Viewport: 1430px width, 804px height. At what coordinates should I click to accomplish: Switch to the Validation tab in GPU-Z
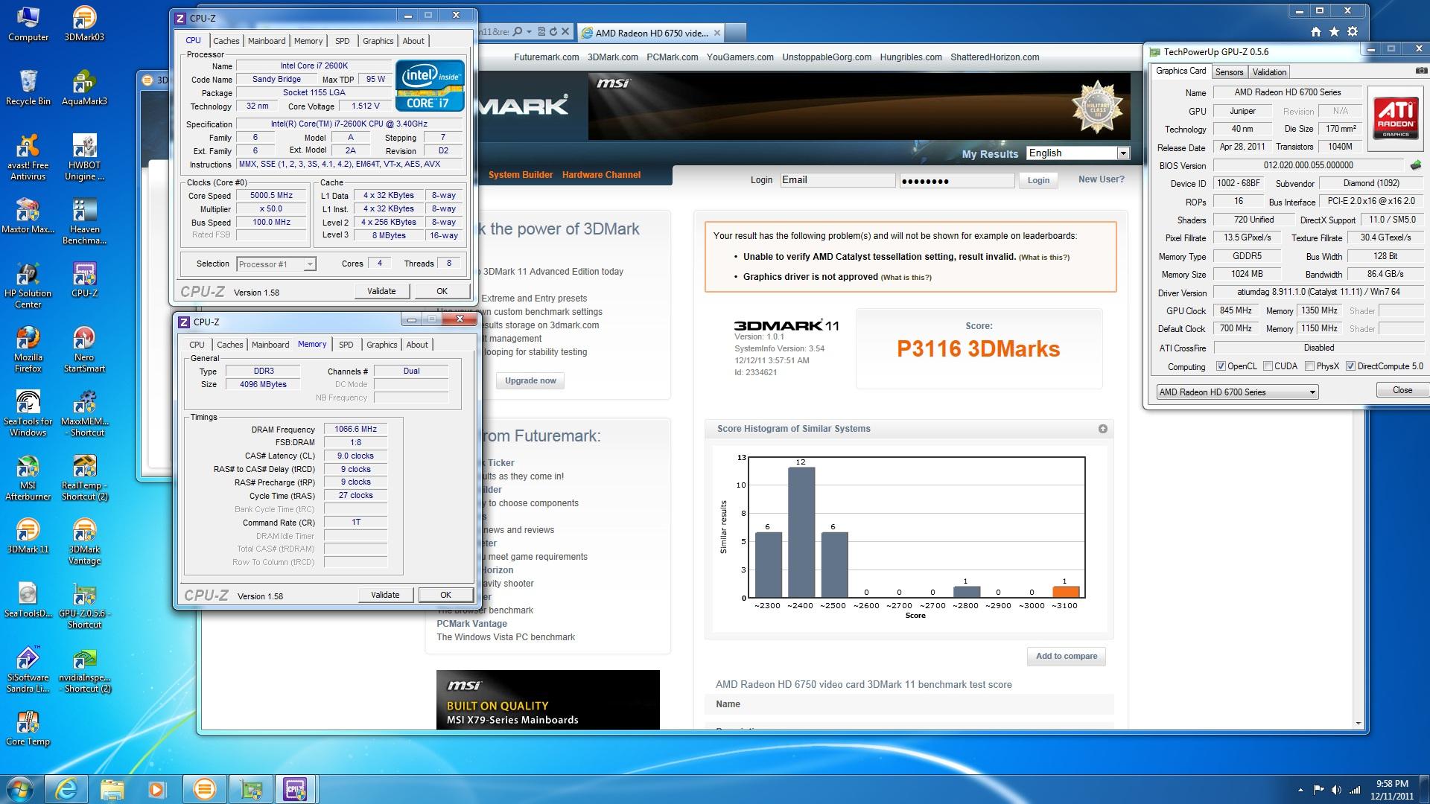[1269, 72]
